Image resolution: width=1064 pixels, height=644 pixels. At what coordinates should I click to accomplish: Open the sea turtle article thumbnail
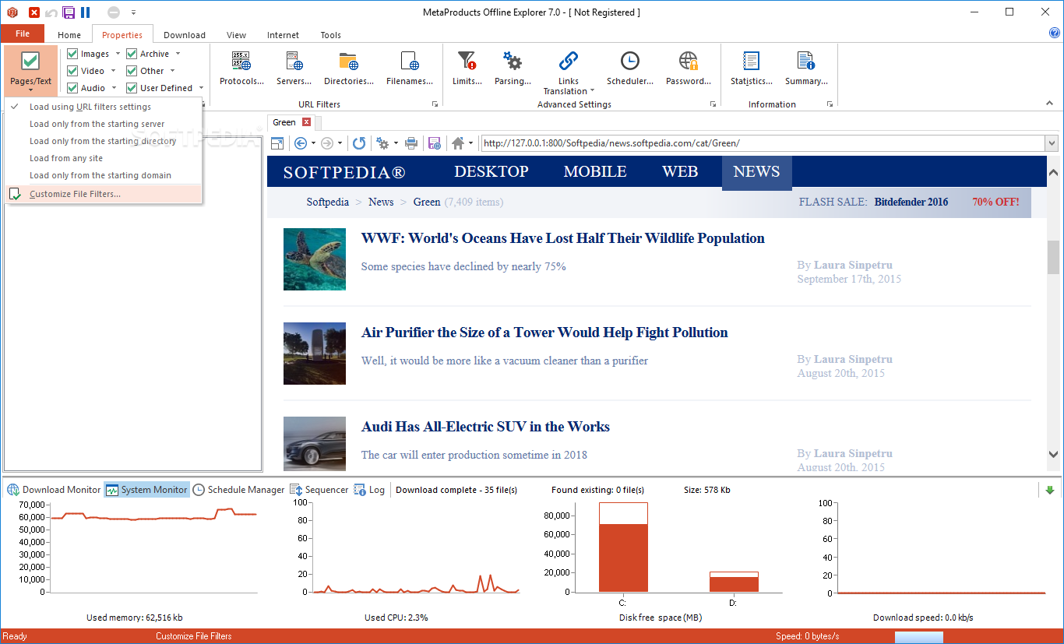[x=315, y=259]
